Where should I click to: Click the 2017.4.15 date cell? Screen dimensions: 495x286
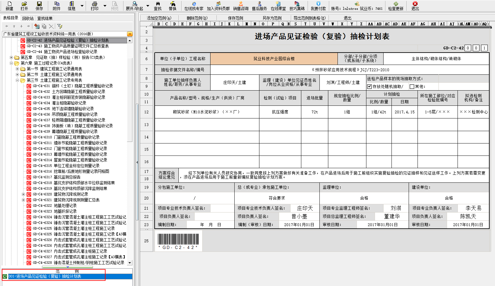[x=405, y=112]
